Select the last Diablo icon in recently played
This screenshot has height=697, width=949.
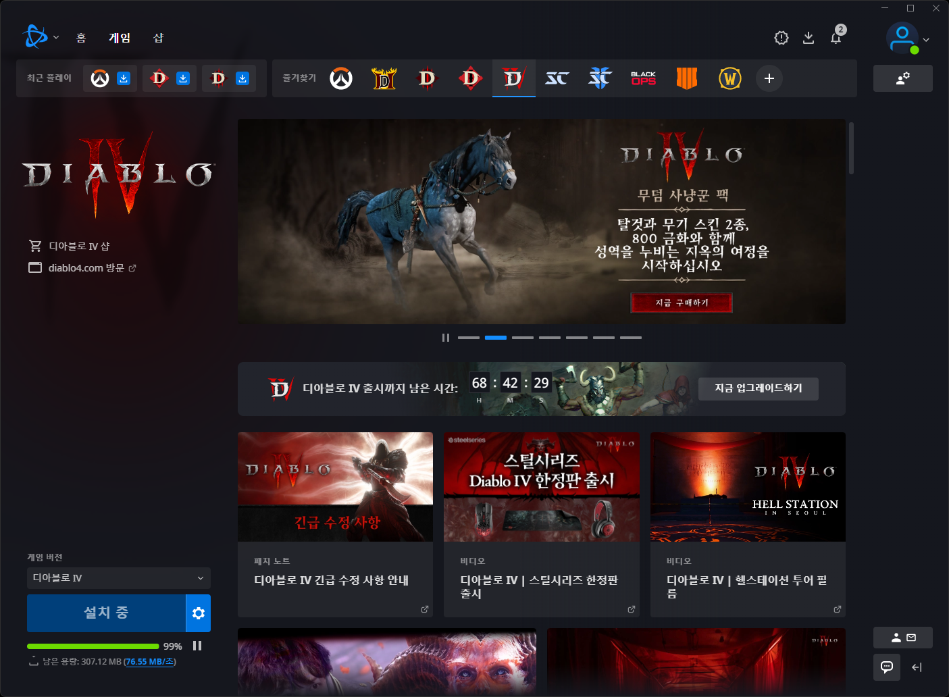coord(219,78)
